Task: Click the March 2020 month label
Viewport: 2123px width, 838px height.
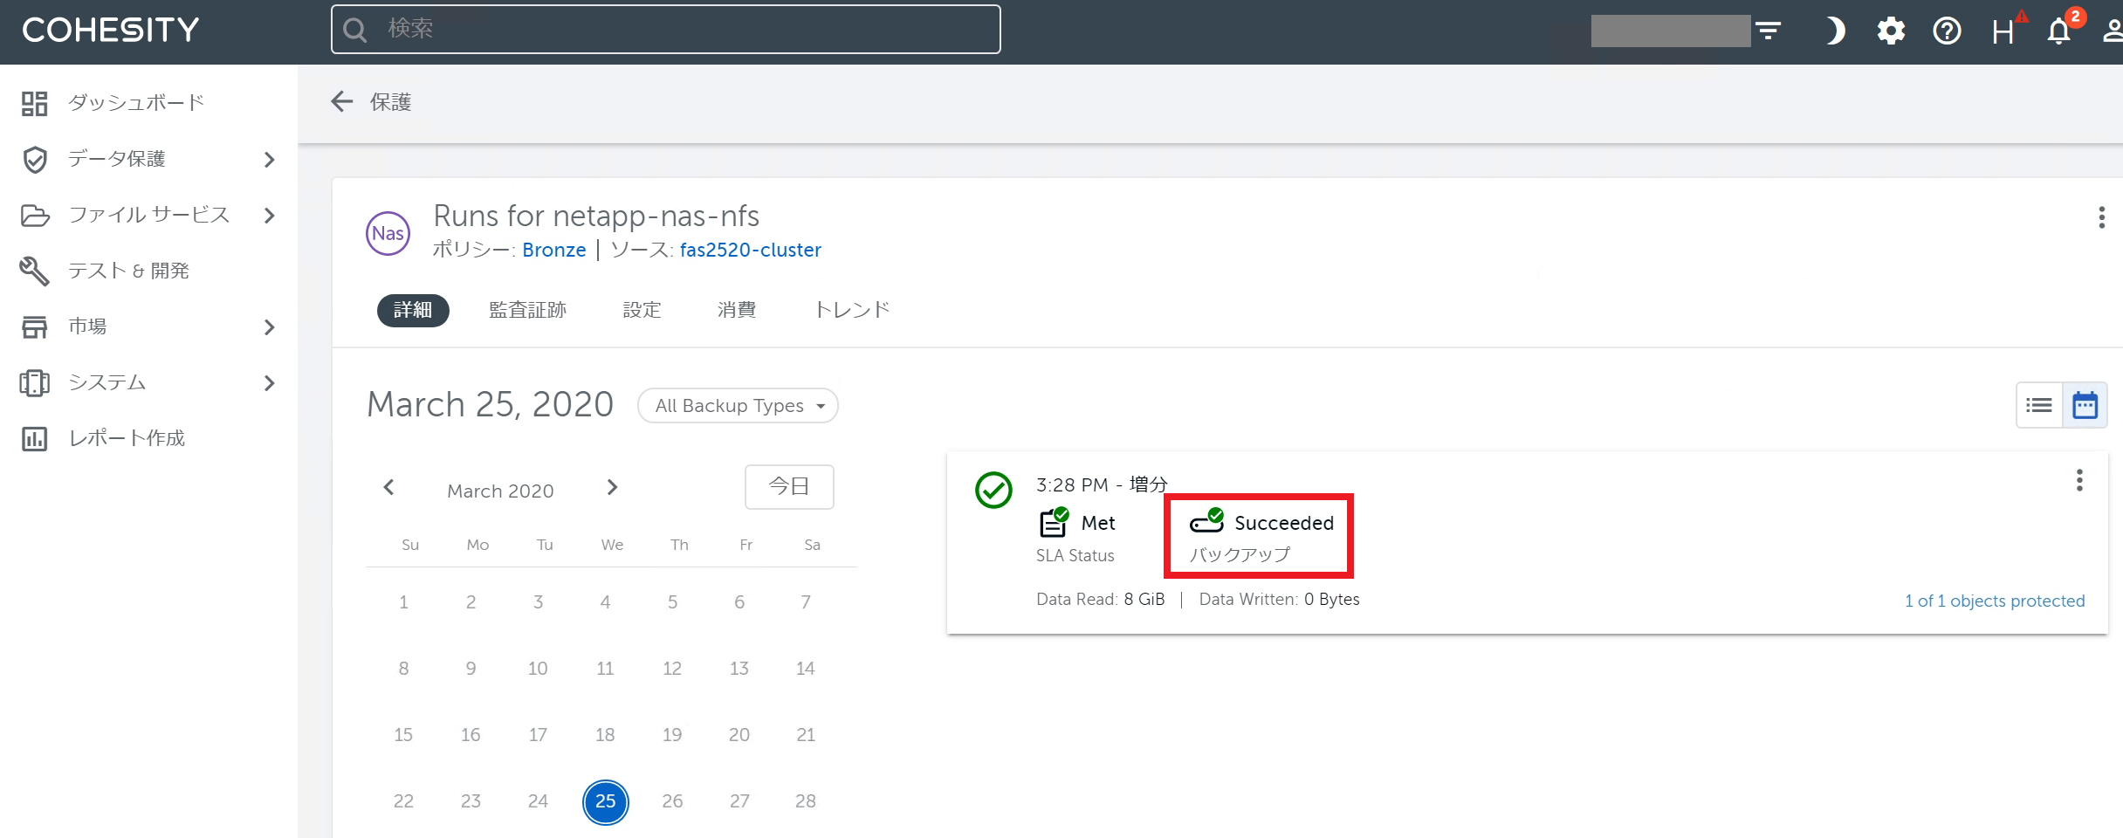Action: point(500,491)
